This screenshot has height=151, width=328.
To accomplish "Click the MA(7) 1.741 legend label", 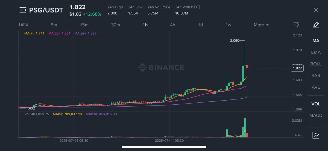I will [x=34, y=33].
